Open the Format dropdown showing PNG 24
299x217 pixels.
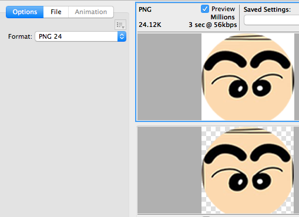coord(80,36)
